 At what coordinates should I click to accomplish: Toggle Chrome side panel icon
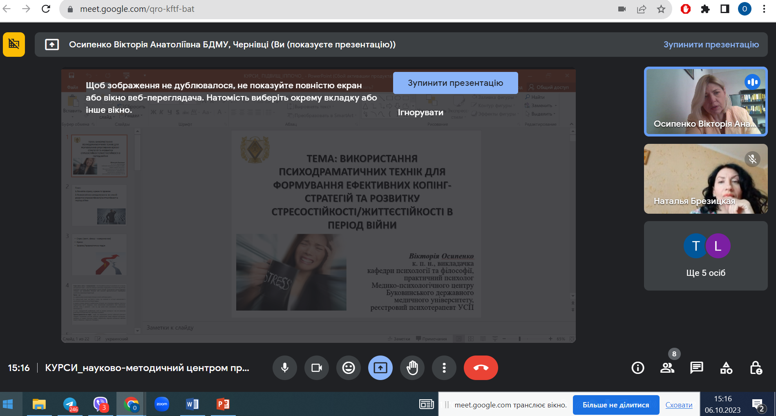[x=725, y=9]
